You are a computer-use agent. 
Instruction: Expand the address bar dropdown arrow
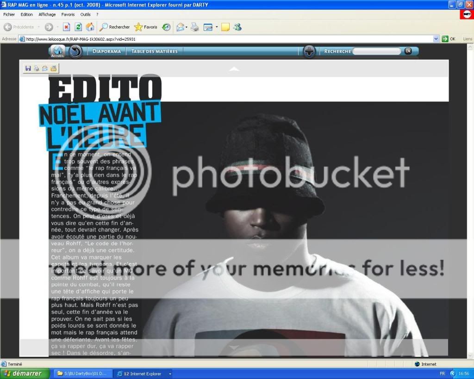click(436, 39)
